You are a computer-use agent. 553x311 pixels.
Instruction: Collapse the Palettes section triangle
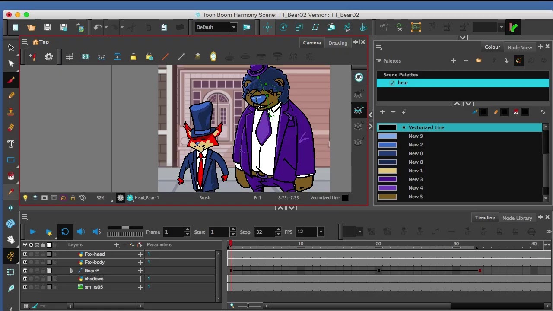click(379, 61)
